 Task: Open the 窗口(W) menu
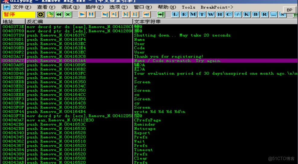tap(143, 7)
